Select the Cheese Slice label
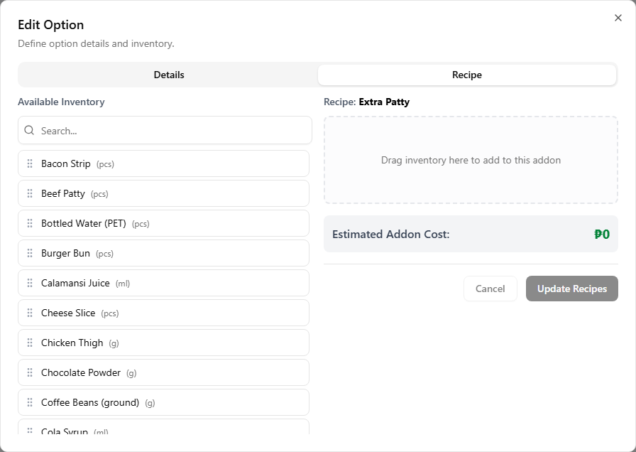Image resolution: width=636 pixels, height=452 pixels. click(68, 313)
